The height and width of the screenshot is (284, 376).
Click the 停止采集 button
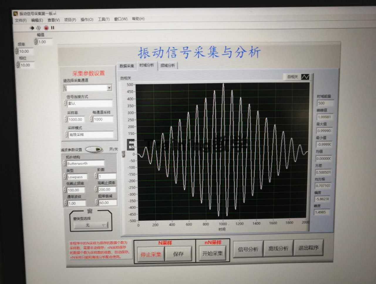pos(151,254)
